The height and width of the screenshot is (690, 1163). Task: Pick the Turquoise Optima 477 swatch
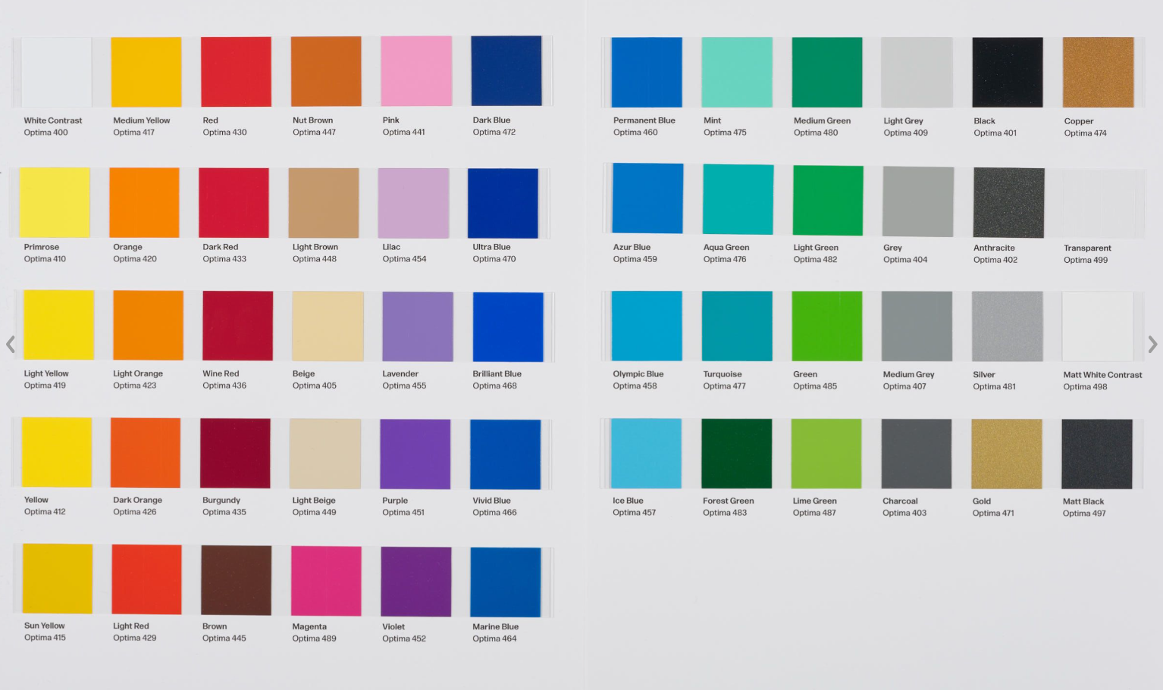click(737, 326)
